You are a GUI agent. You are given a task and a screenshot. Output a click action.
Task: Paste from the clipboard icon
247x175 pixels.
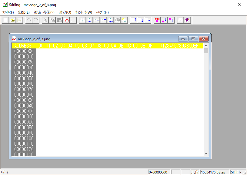[x=59, y=20]
